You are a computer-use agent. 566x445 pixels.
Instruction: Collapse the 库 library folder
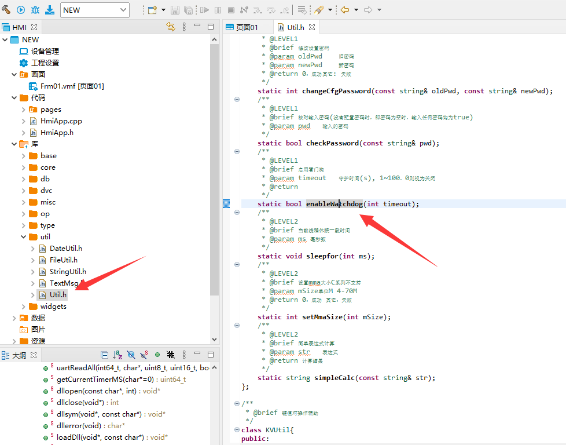(14, 144)
